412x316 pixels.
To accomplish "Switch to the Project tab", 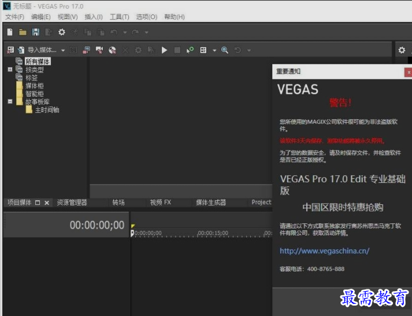I will click(x=261, y=202).
